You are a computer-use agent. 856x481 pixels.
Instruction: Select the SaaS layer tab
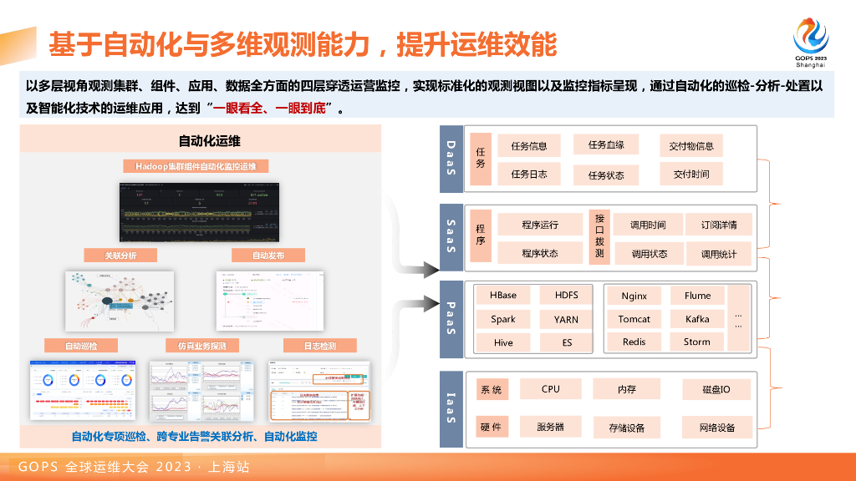[451, 237]
